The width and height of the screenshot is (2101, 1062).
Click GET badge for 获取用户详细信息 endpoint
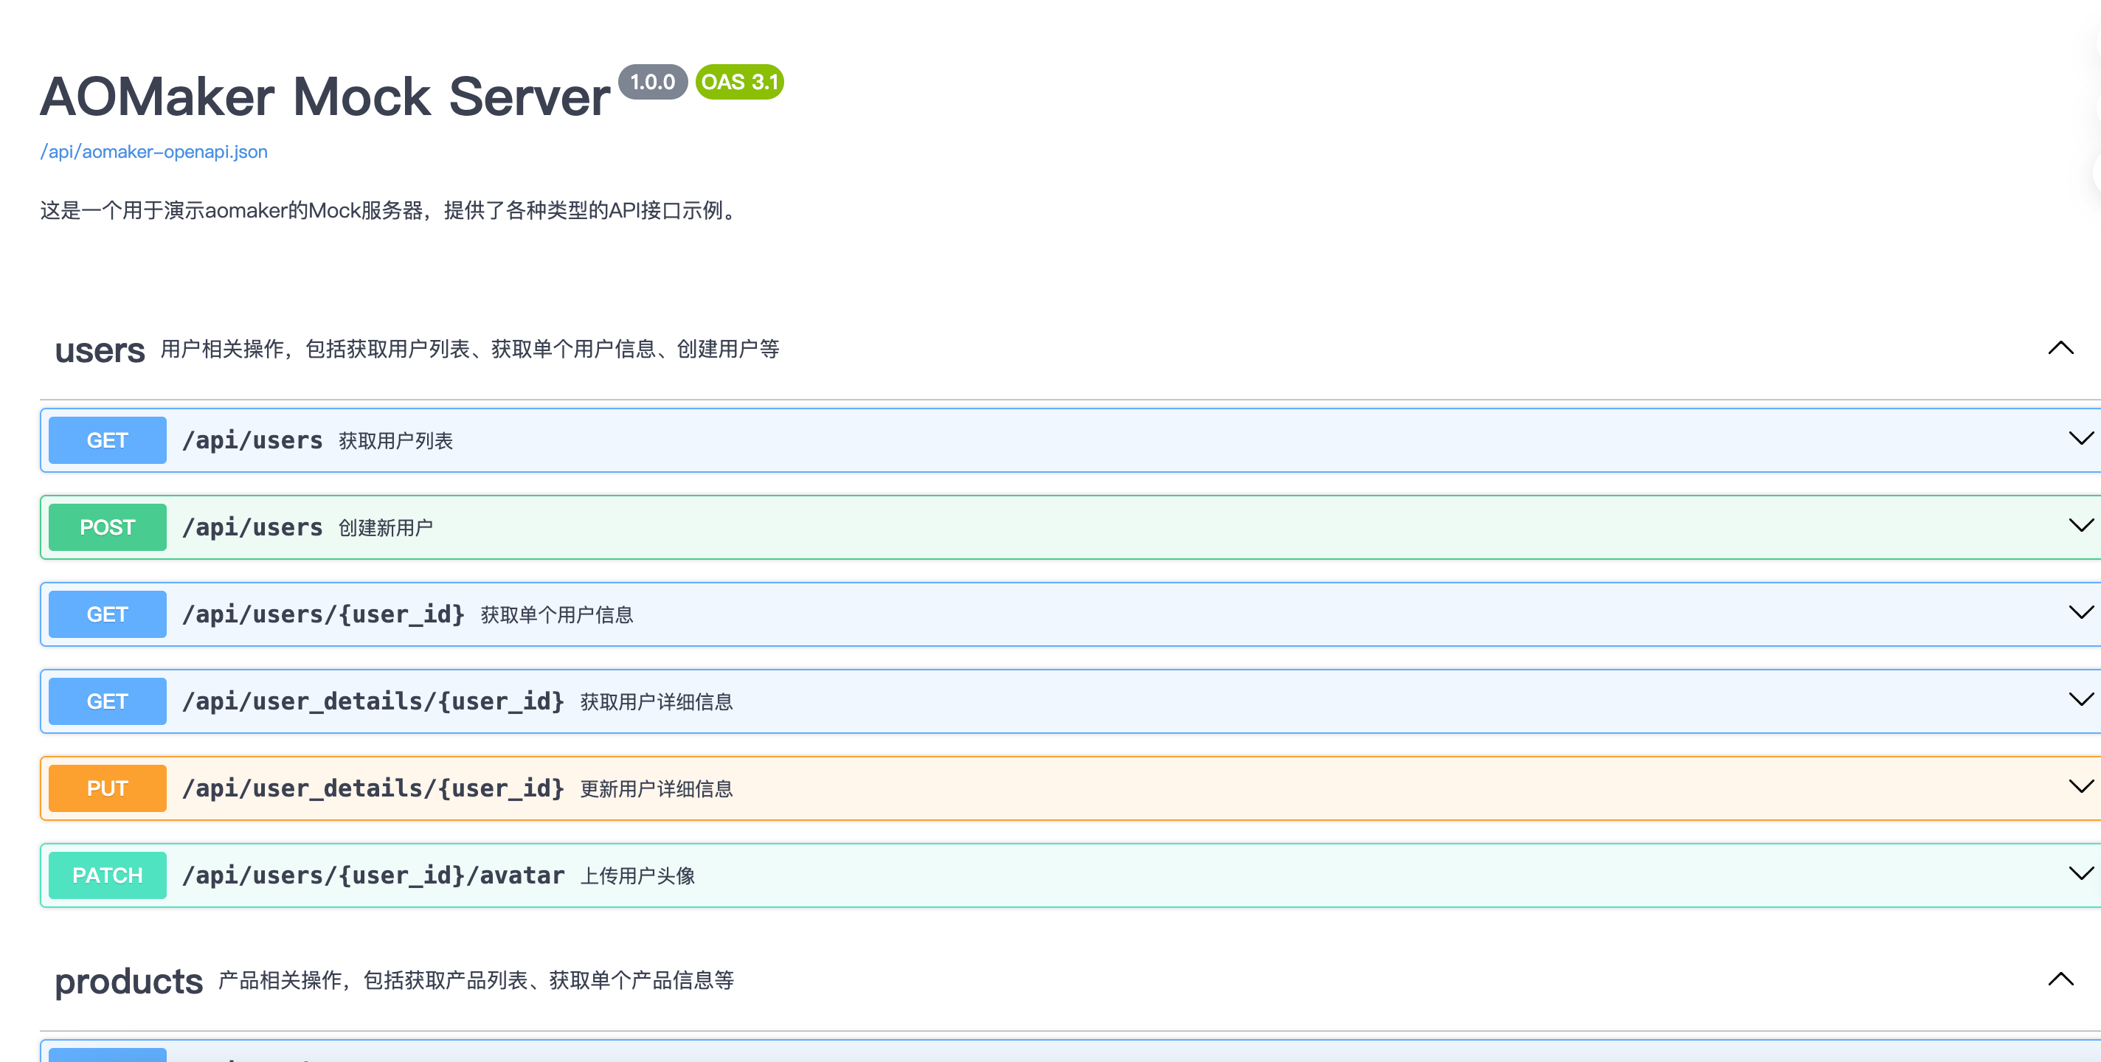coord(107,701)
